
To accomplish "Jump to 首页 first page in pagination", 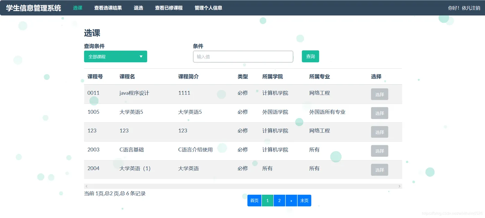I will click(254, 201).
